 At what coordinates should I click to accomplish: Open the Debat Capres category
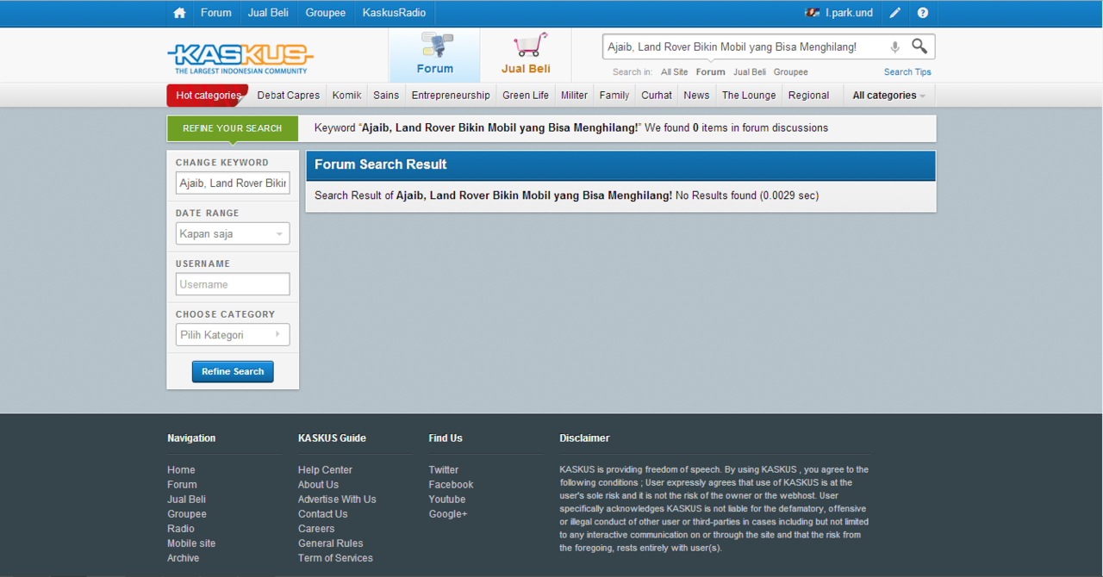289,96
